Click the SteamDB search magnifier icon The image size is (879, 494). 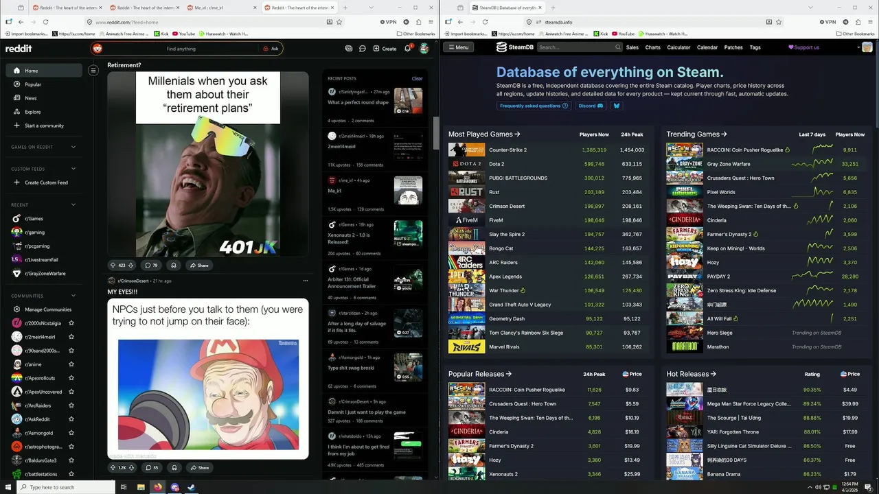(617, 47)
